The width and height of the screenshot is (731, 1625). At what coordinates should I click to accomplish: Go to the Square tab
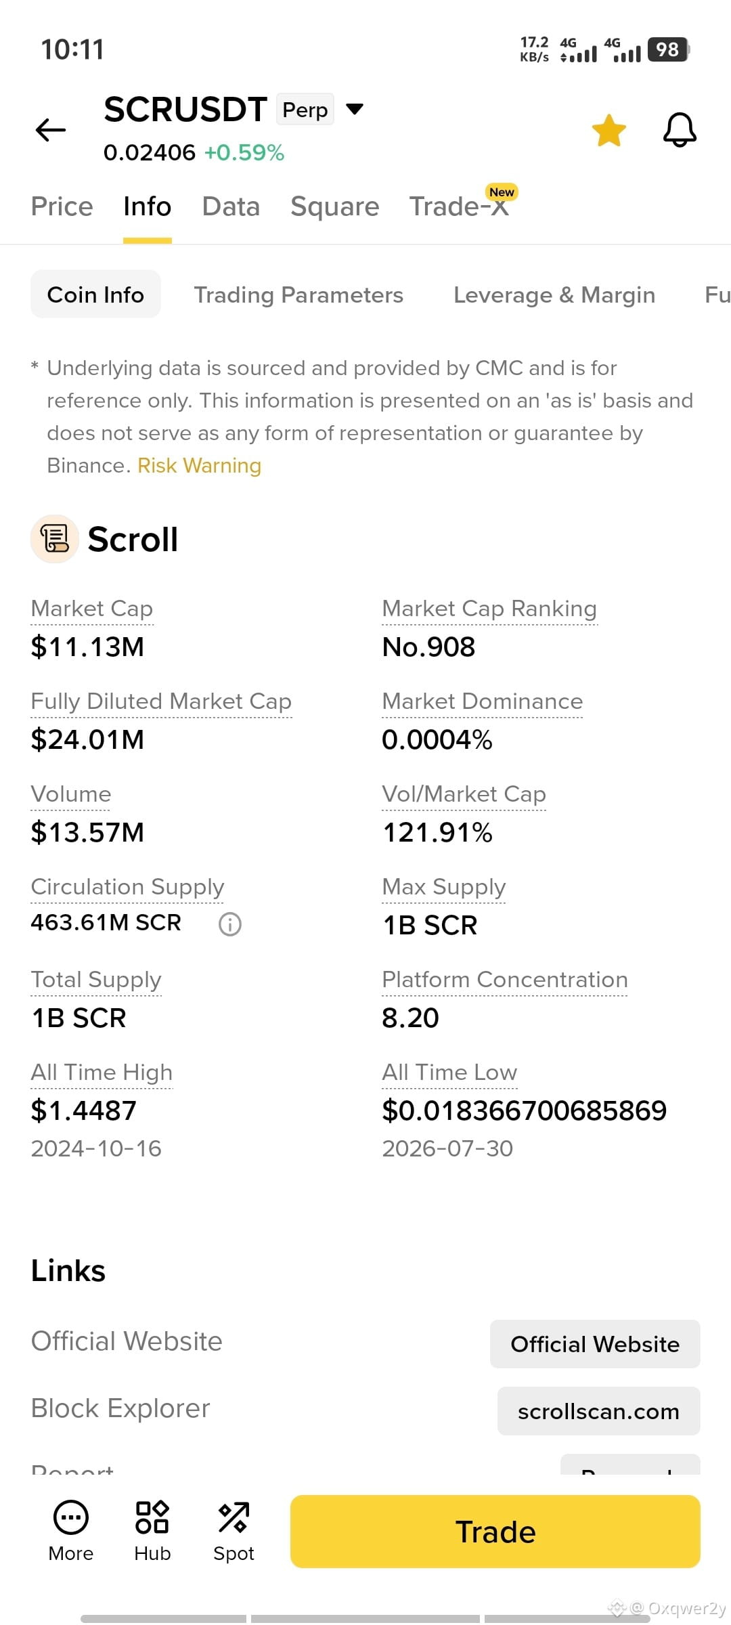point(335,207)
